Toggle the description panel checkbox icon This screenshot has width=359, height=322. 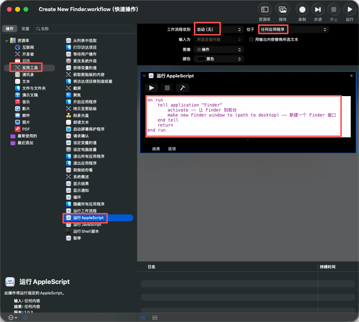click(25, 318)
